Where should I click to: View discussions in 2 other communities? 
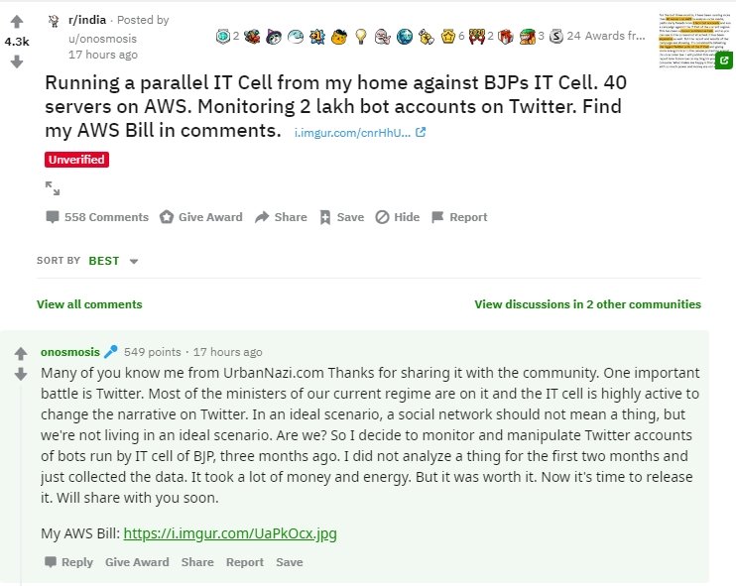587,304
